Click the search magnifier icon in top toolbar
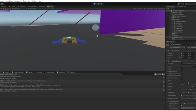The image size is (196, 110). (183, 4)
